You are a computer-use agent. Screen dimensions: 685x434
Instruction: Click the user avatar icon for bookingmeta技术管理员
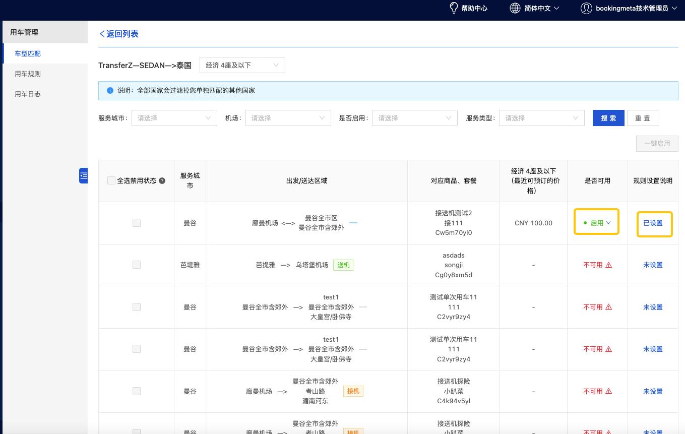586,9
